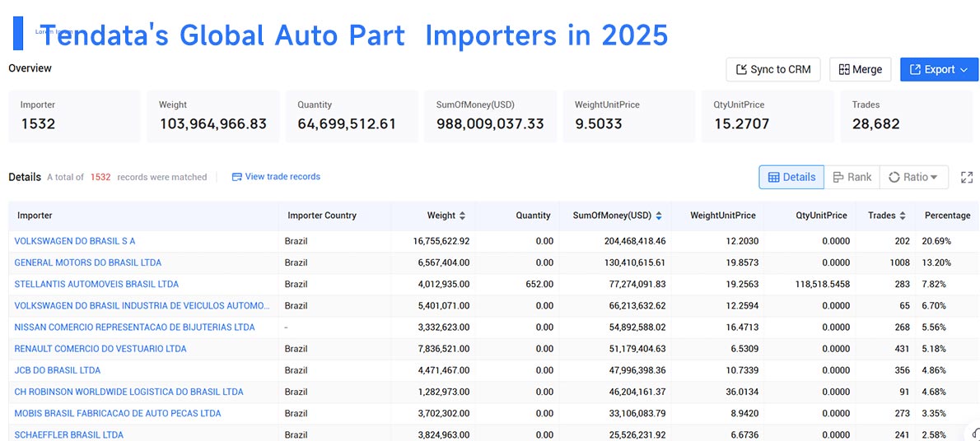Image resolution: width=980 pixels, height=441 pixels.
Task: Expand the table to fullscreen
Action: point(967,178)
